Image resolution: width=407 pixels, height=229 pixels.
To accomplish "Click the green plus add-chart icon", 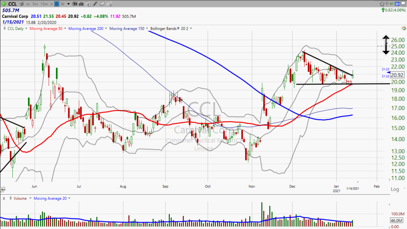I will (4, 4).
